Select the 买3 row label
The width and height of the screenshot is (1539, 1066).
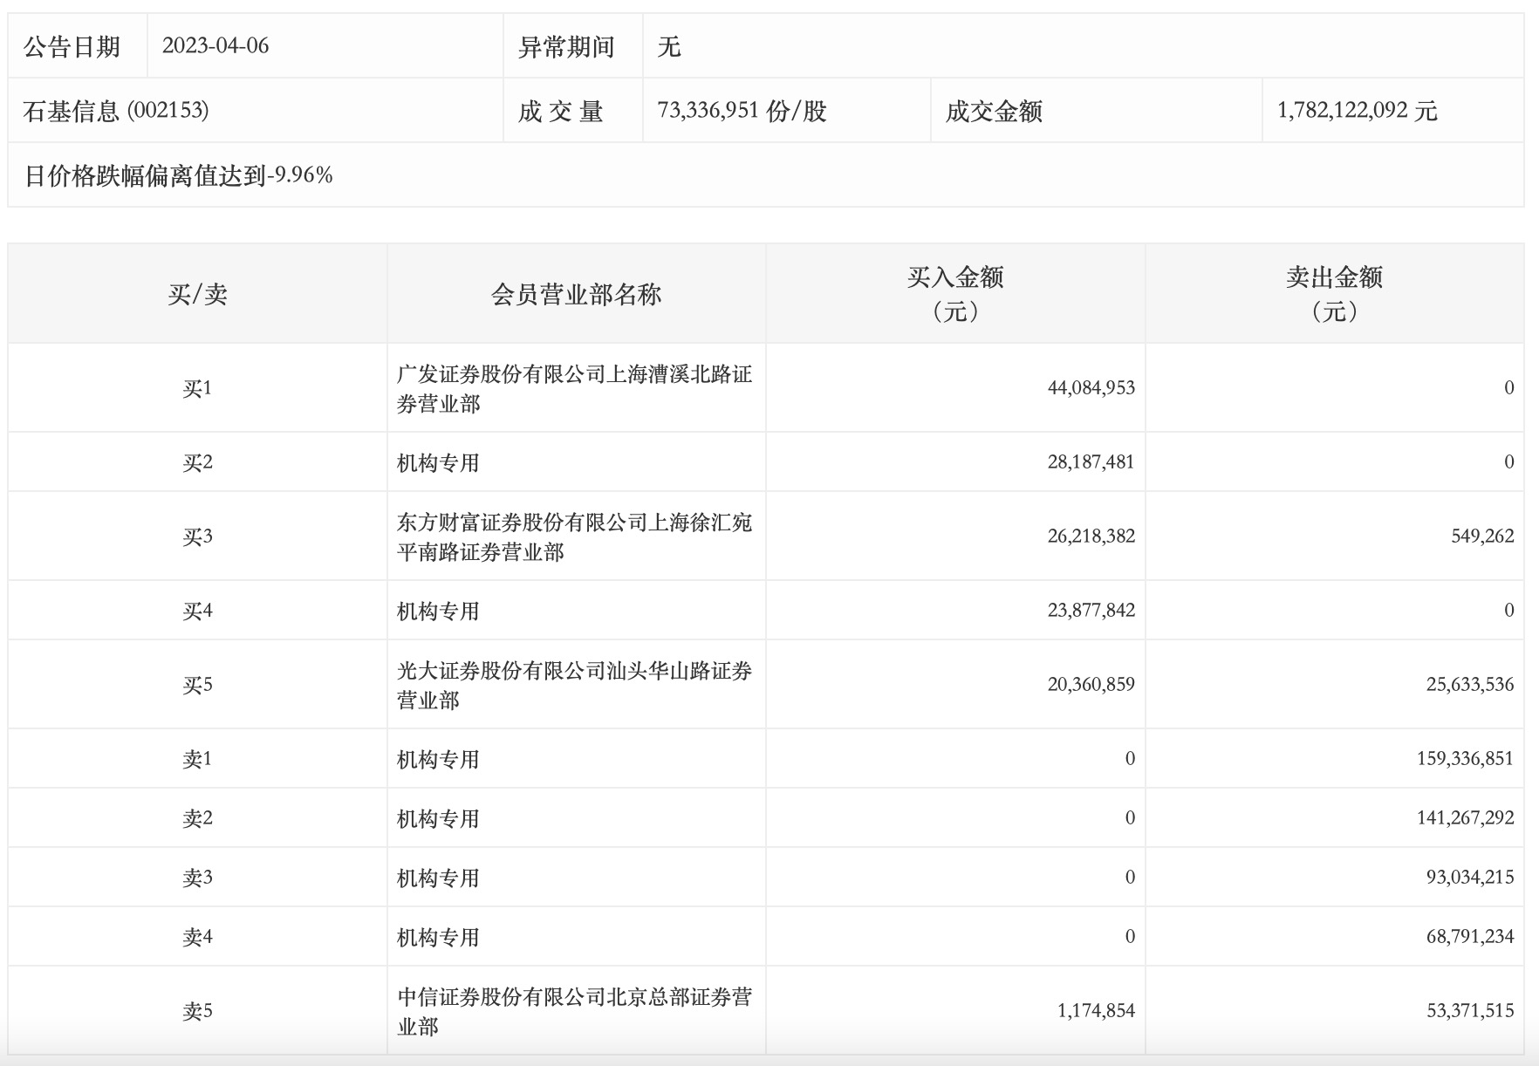point(197,536)
